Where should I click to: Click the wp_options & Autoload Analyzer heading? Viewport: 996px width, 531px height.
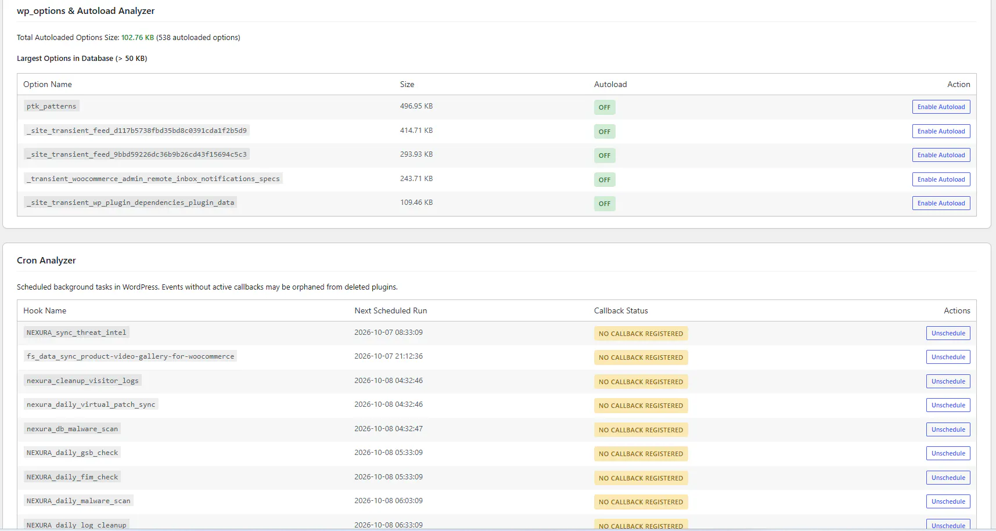pyautogui.click(x=86, y=11)
